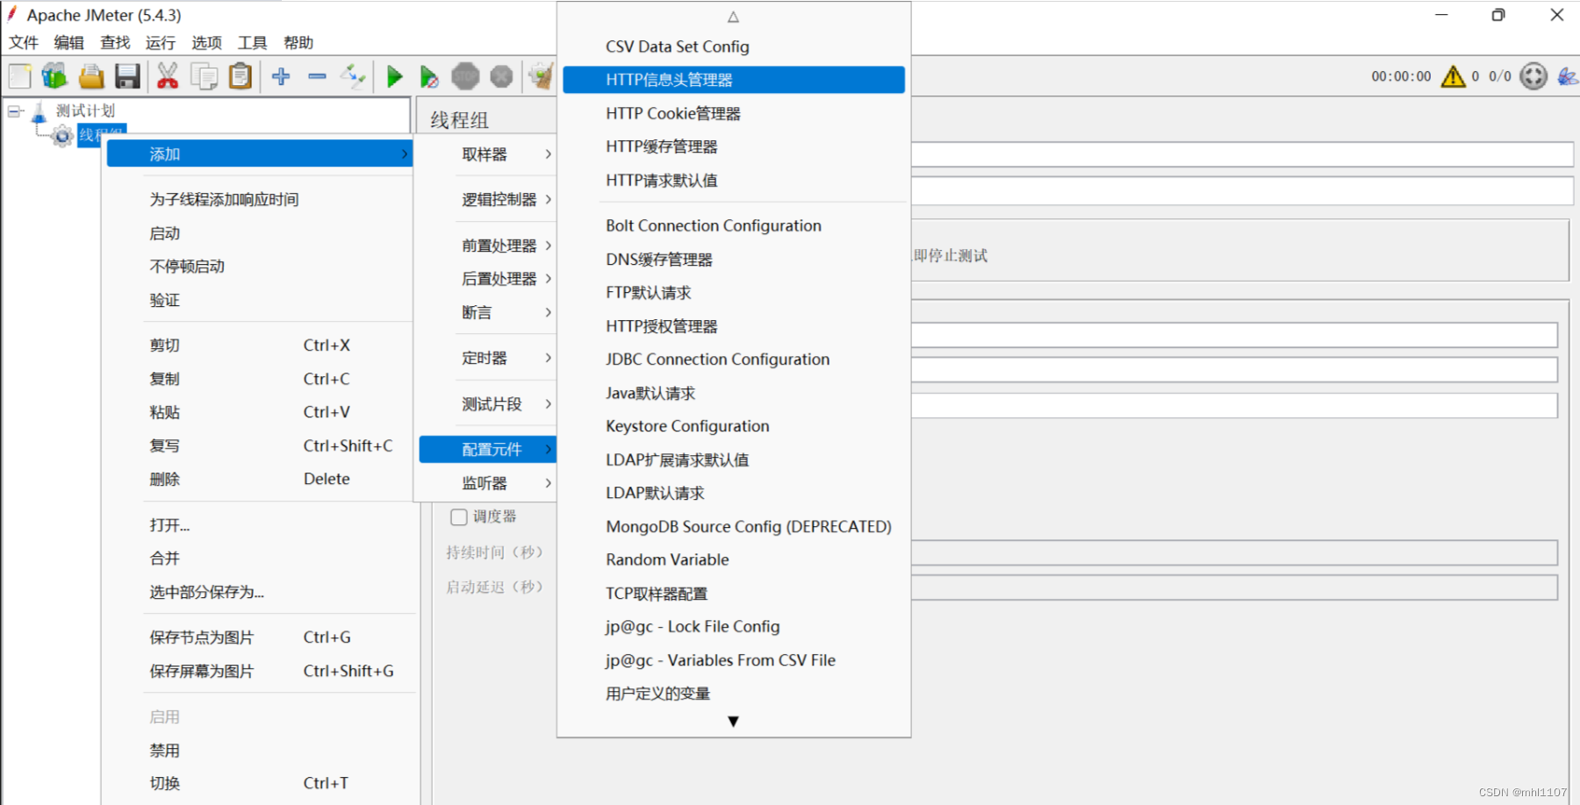
Task: Click the JMeter feather title icon
Action: (12, 14)
